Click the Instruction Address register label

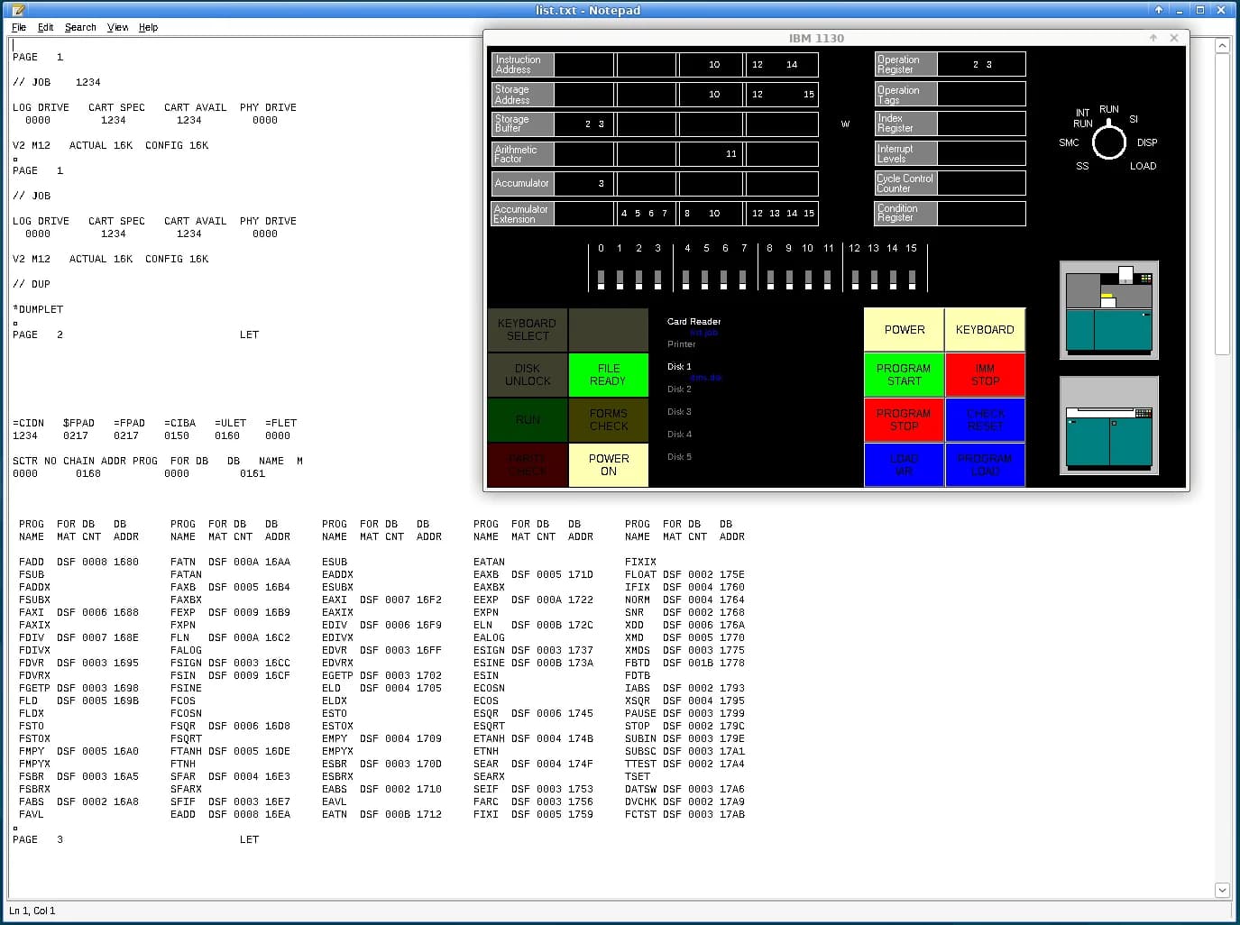pyautogui.click(x=522, y=64)
